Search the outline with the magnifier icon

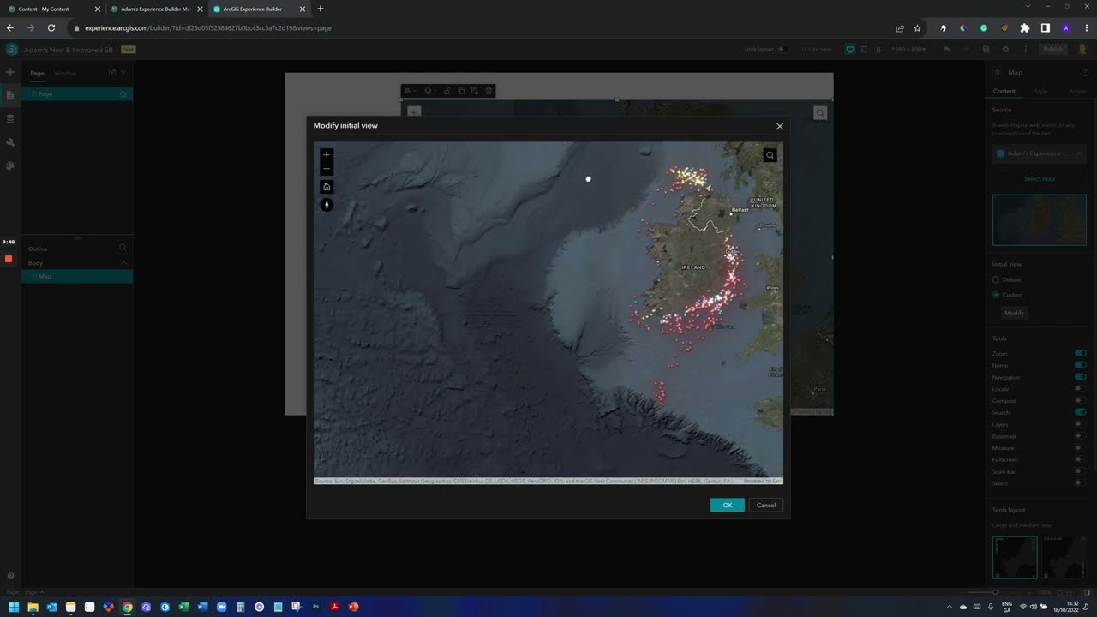tap(123, 248)
